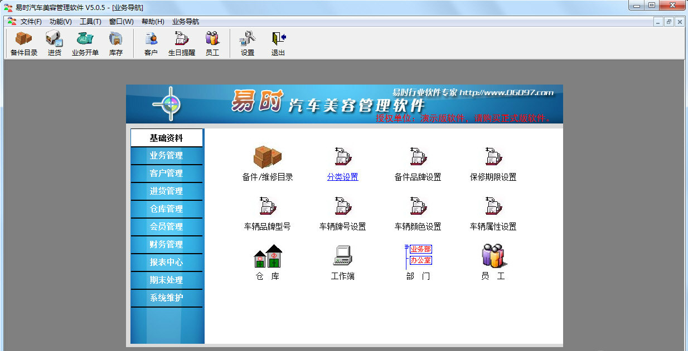Viewport: 688px width, 351px height.
Task: Click the 车辆牌号设置 label
Action: point(343,227)
